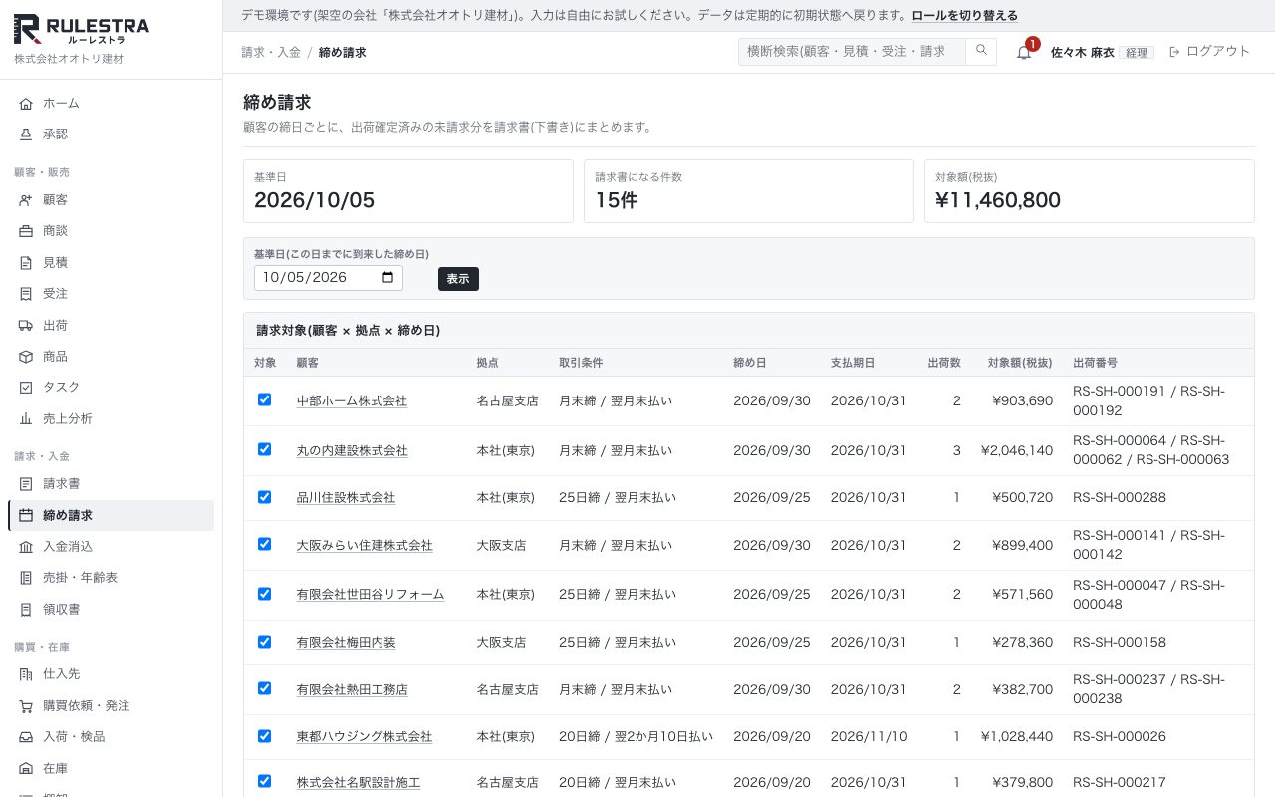Screen dimensions: 1275x797
Task: Uncheck the 有限会社梅田内装 row checkbox
Action: pyautogui.click(x=264, y=642)
